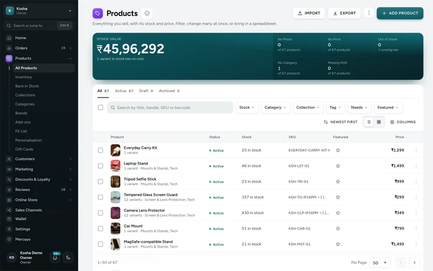This screenshot has width=433, height=271.
Task: Click the Camera Lens Protector thumbnail
Action: click(x=115, y=213)
